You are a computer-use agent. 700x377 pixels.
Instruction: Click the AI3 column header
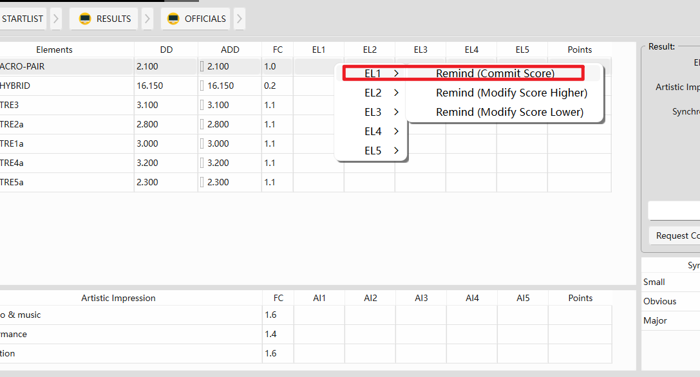coord(421,298)
